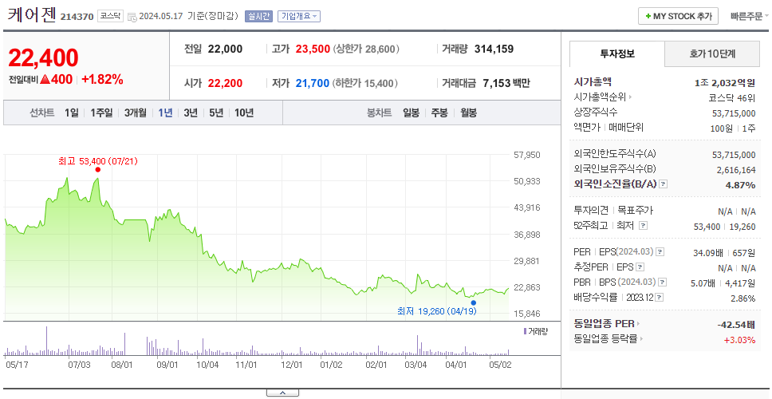The height and width of the screenshot is (399, 772).
Task: Expand the 기업개요 dropdown
Action: [299, 16]
